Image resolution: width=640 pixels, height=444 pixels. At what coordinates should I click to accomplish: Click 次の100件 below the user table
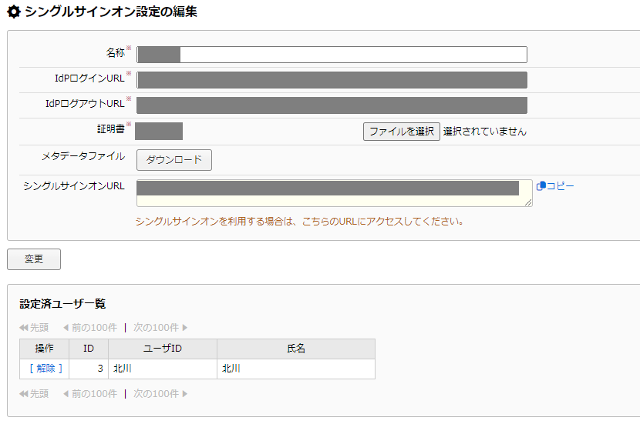(x=160, y=393)
